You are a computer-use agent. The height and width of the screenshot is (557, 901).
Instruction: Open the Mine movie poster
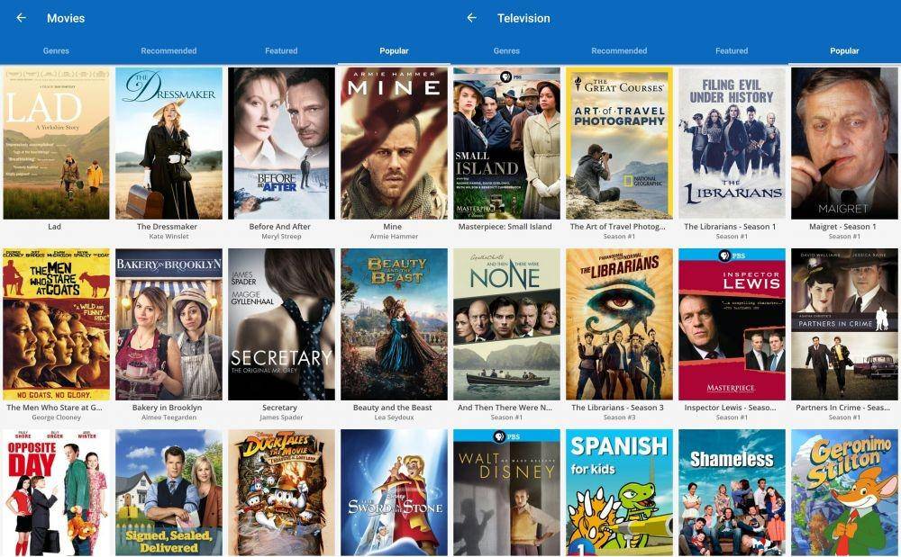395,143
